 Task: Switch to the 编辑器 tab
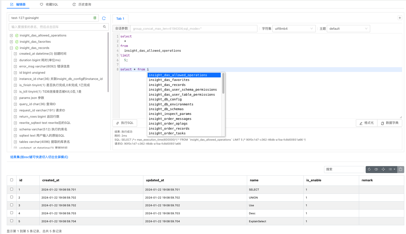pyautogui.click(x=18, y=4)
